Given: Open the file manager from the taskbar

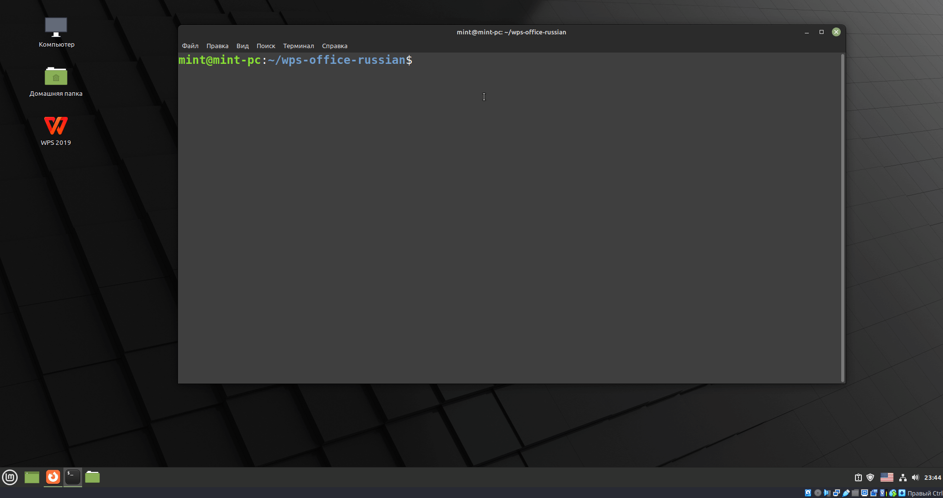Looking at the screenshot, I should click(92, 477).
